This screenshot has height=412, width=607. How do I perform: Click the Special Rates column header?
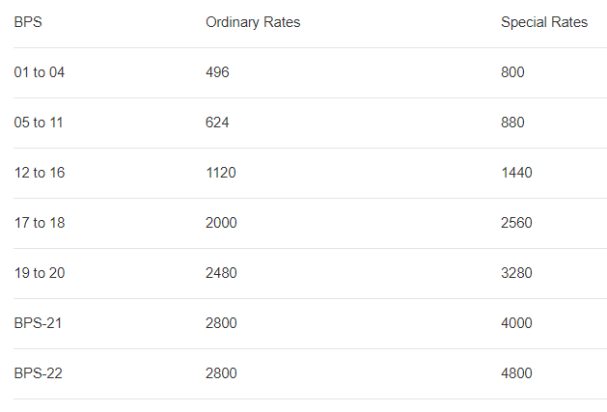point(544,22)
